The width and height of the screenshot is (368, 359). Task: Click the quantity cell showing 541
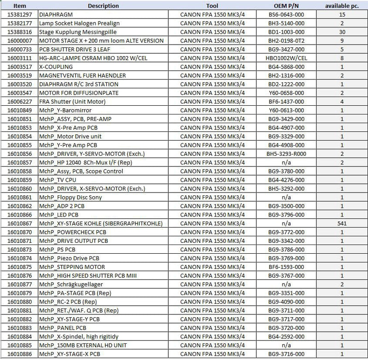[342, 223]
